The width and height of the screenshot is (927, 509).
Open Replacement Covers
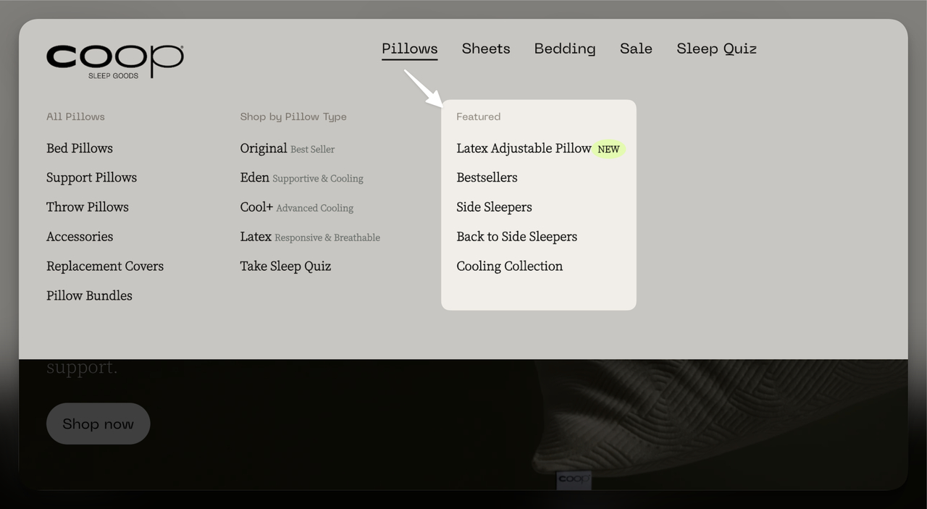[x=104, y=266]
